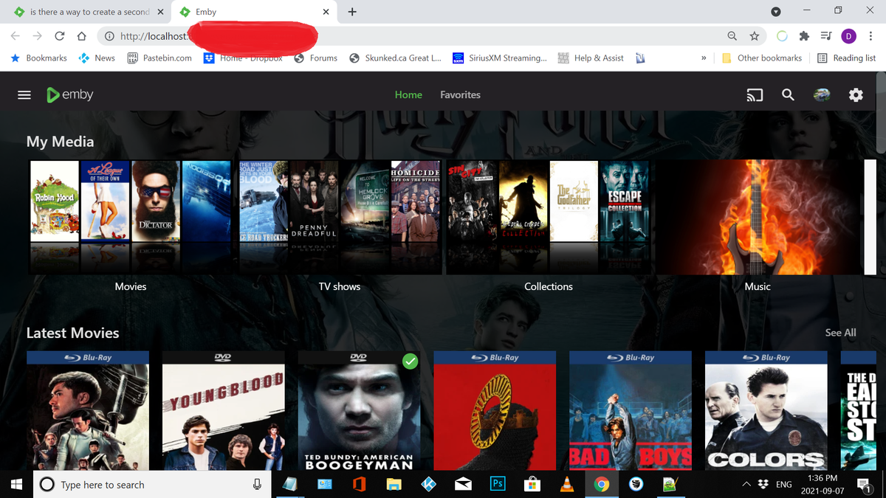Open the Chrome profile D avatar
The image size is (886, 498).
848,36
